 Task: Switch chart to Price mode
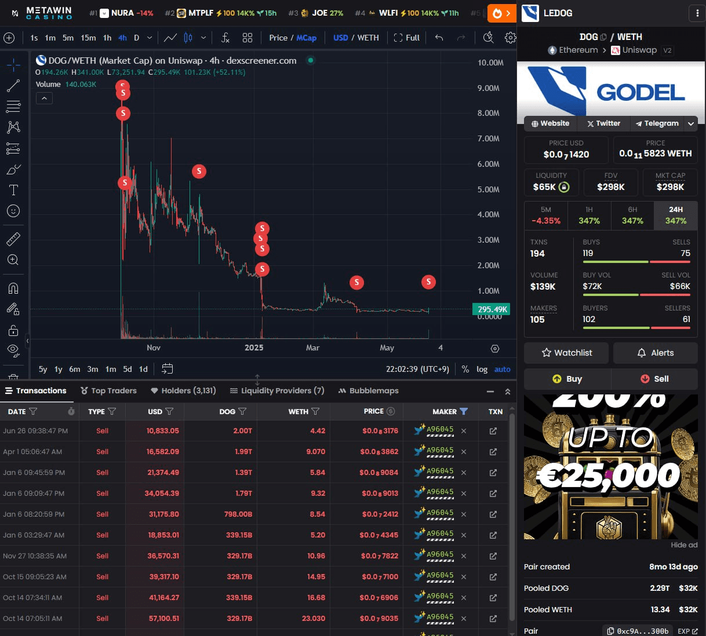coord(278,38)
